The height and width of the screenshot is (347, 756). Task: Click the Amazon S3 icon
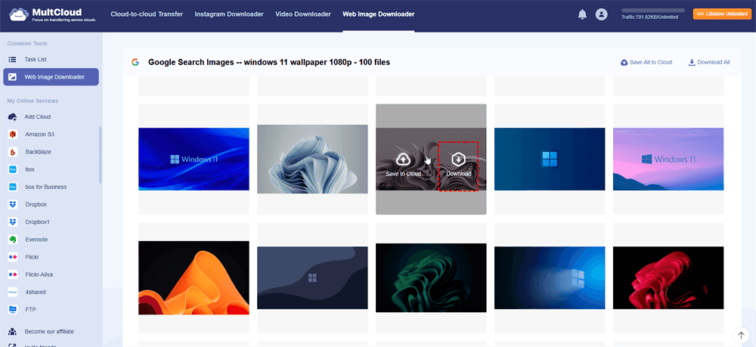click(x=13, y=135)
